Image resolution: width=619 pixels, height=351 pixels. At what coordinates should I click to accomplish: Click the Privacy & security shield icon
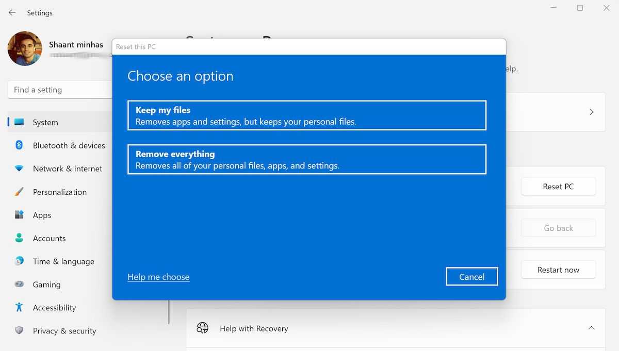(19, 331)
